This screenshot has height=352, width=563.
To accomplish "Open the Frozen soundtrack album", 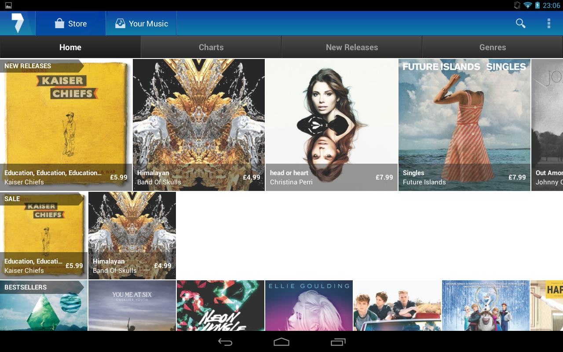I will click(x=486, y=305).
